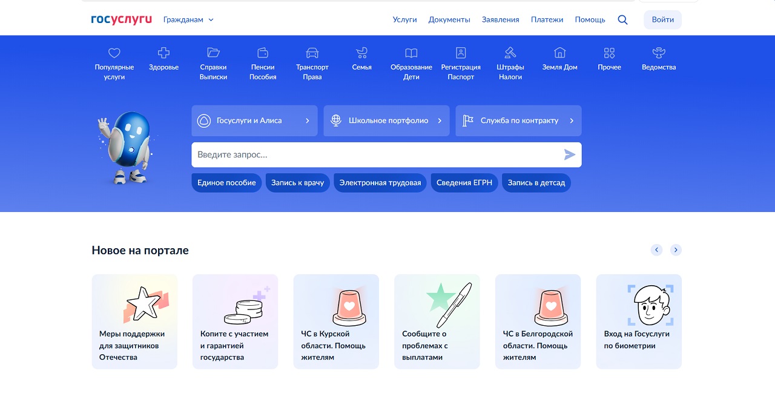The height and width of the screenshot is (396, 775).
Task: Open the Образование Дети book icon
Action: coord(411,53)
